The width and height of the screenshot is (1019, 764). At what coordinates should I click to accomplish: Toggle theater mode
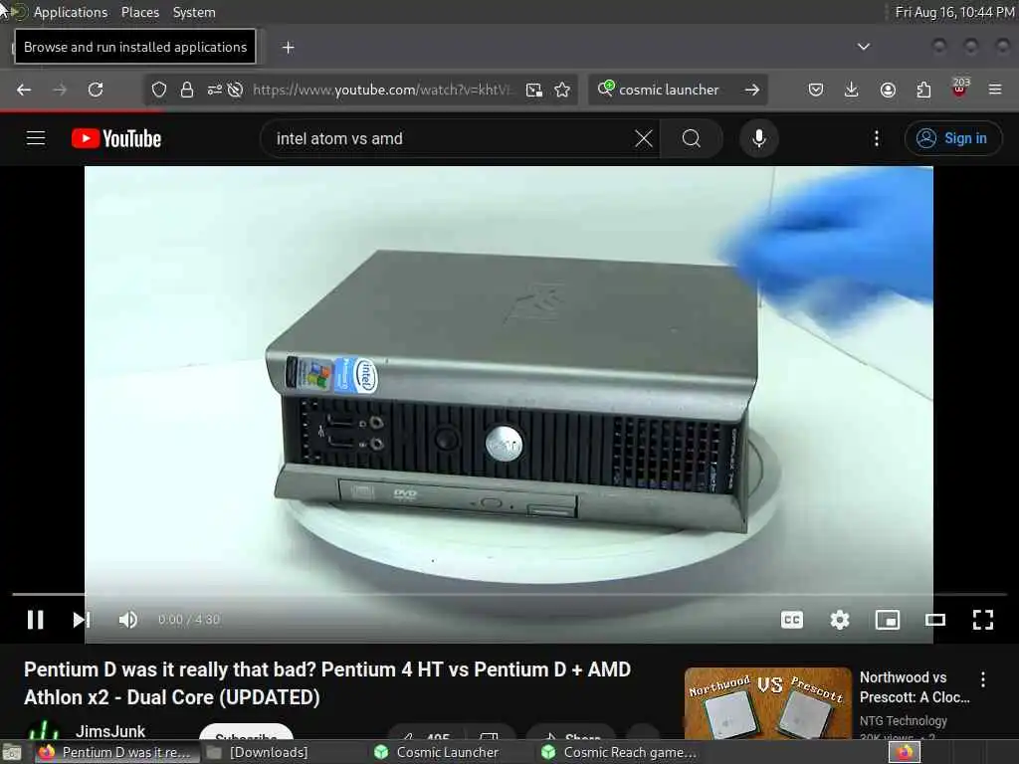pos(935,620)
